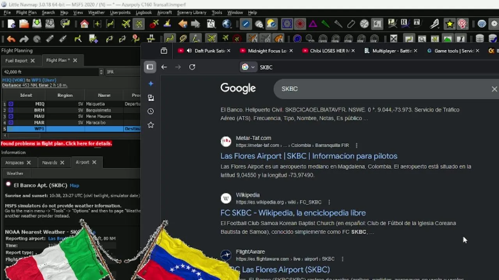Click the database cylinder icon

[x=480, y=39]
